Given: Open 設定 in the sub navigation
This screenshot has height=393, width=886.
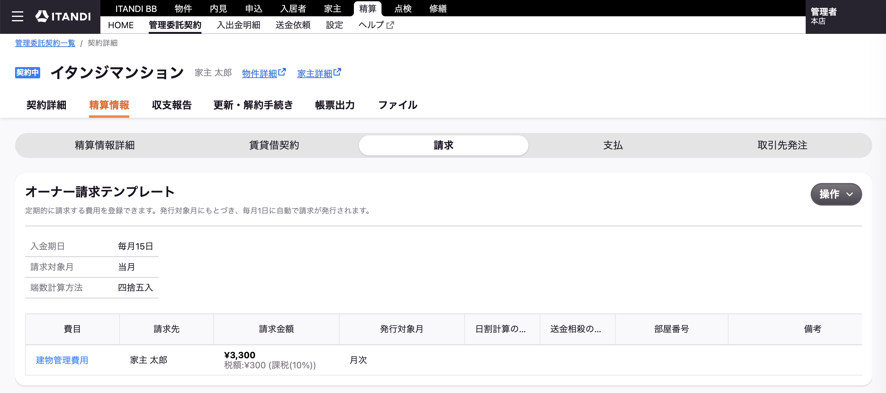Looking at the screenshot, I should [334, 25].
